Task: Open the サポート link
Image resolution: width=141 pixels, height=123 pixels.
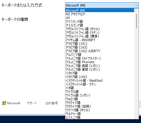Action: click(x=32, y=103)
